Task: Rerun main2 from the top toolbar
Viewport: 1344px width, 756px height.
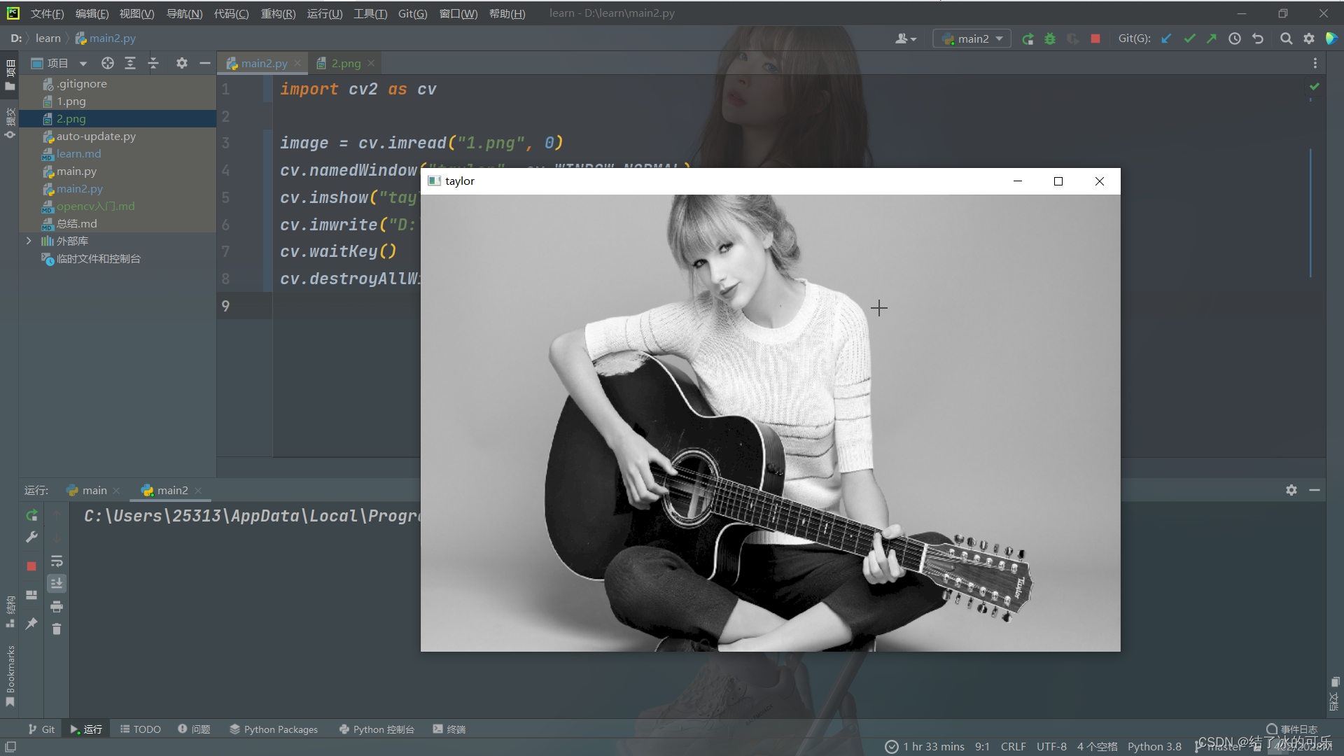Action: click(x=1028, y=39)
